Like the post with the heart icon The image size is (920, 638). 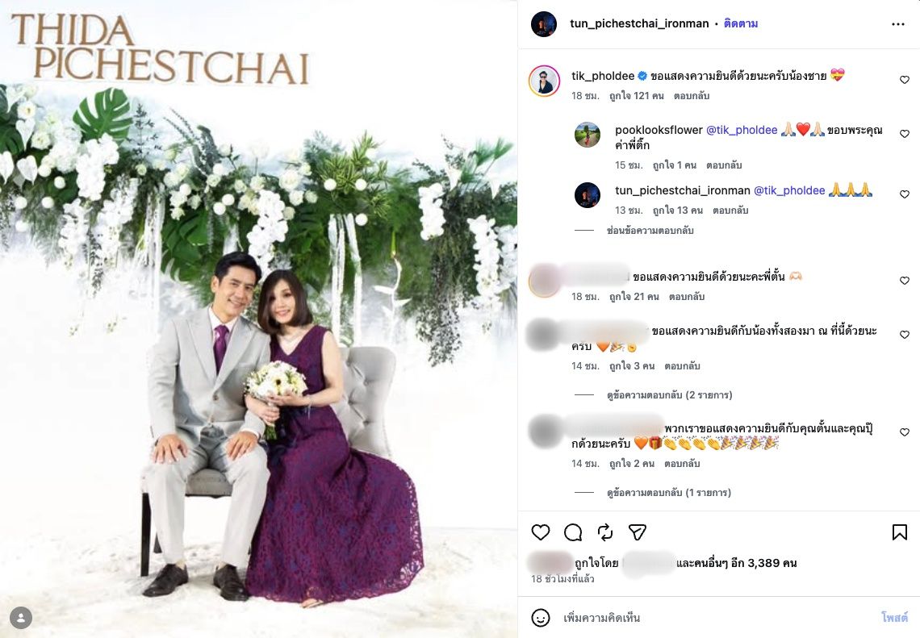(541, 532)
